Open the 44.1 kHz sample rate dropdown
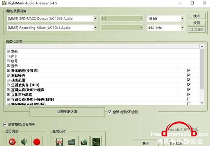This screenshot has width=210, height=146. point(182,28)
